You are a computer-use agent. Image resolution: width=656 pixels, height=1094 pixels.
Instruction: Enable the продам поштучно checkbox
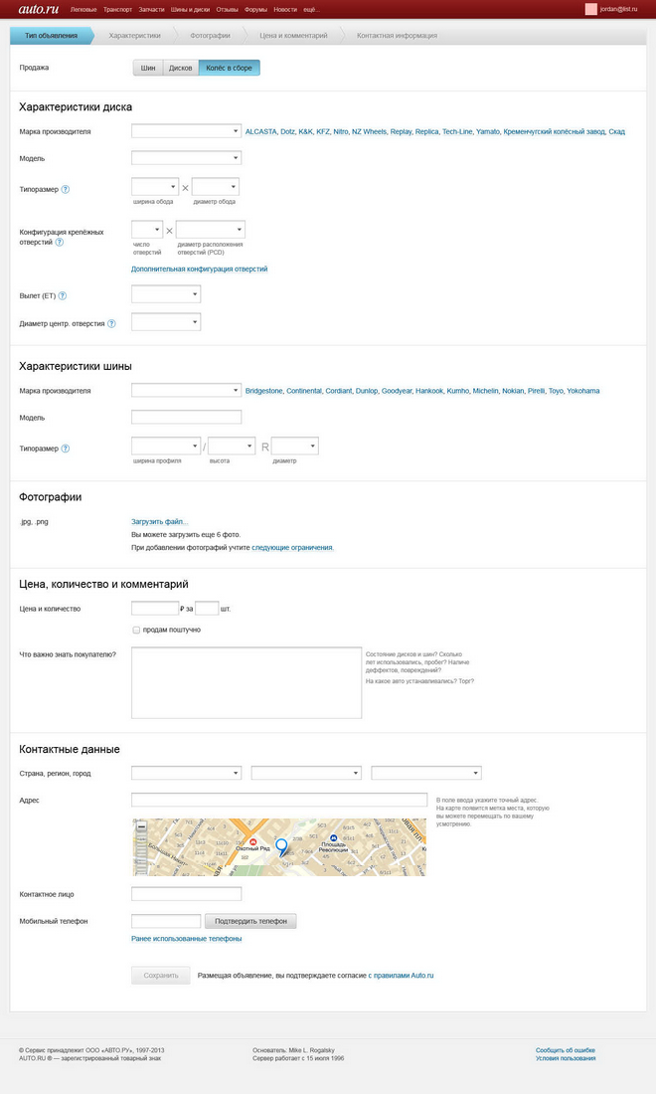click(136, 630)
